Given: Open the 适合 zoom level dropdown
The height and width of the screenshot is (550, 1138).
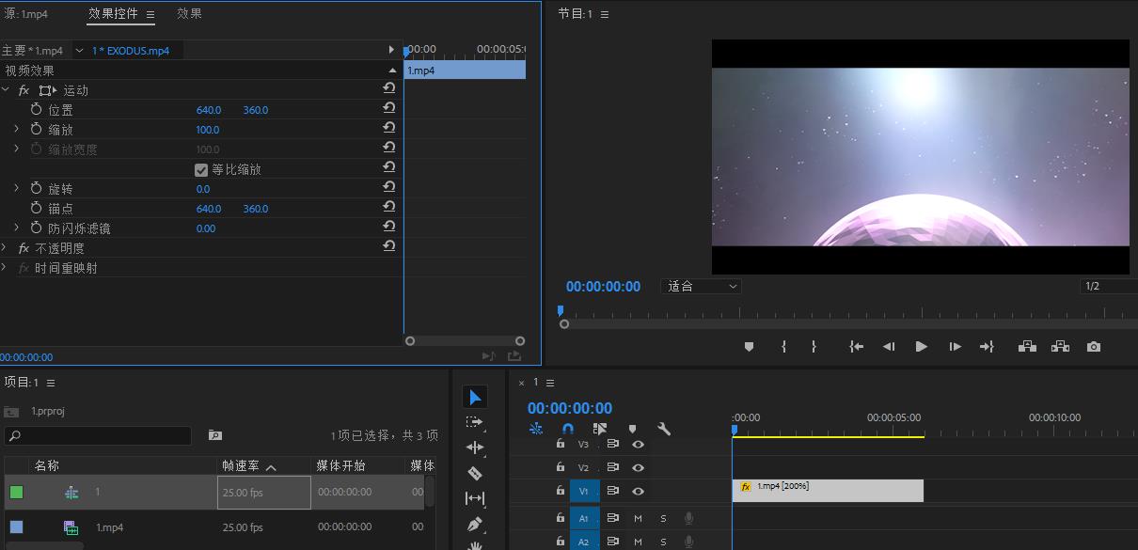Looking at the screenshot, I should [702, 287].
